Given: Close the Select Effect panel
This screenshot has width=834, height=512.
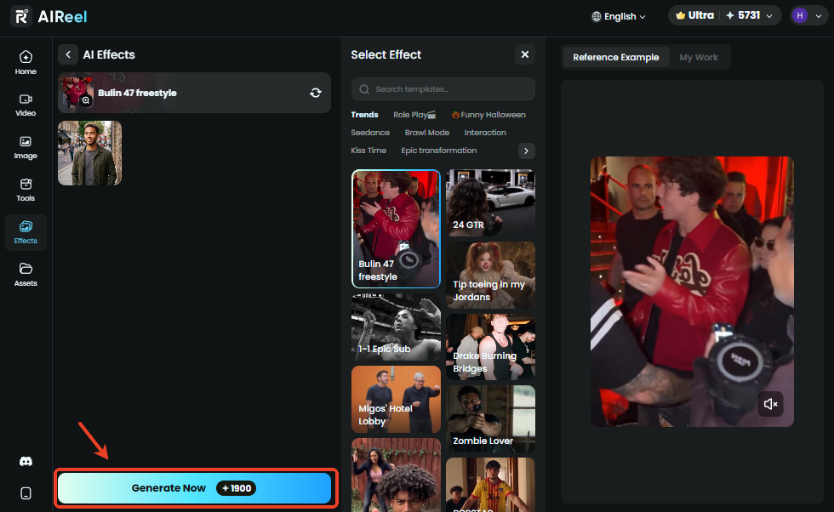Looking at the screenshot, I should pyautogui.click(x=525, y=54).
